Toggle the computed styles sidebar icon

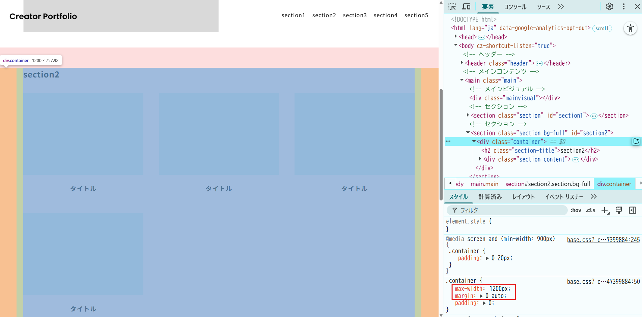click(633, 211)
